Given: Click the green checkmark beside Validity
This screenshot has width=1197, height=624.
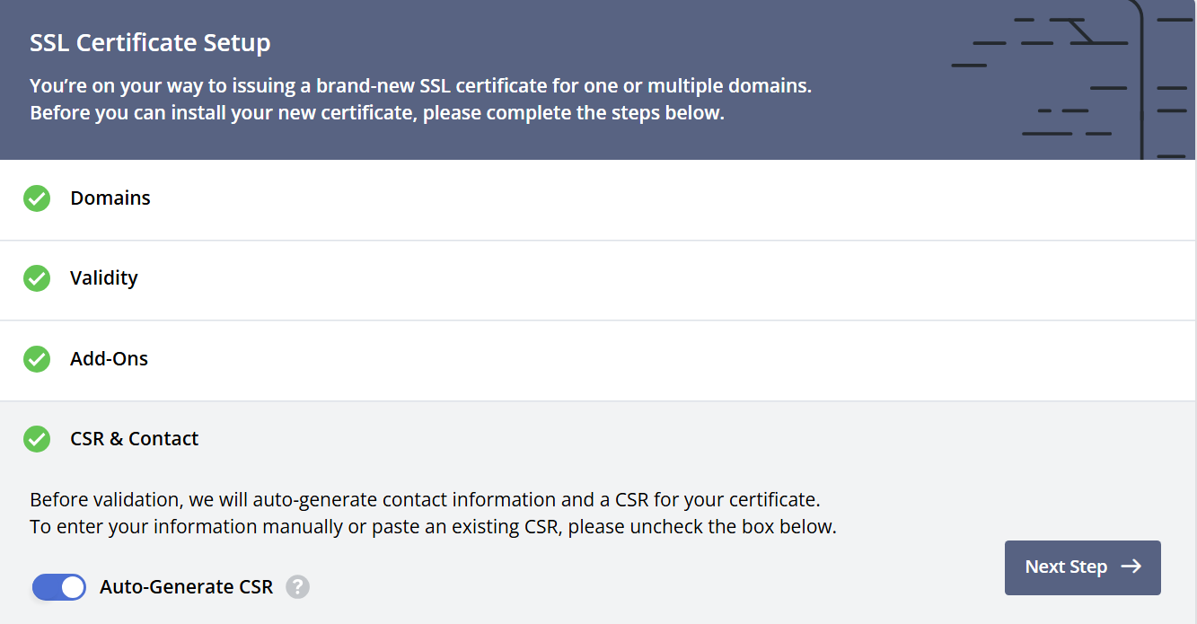Looking at the screenshot, I should (x=37, y=278).
